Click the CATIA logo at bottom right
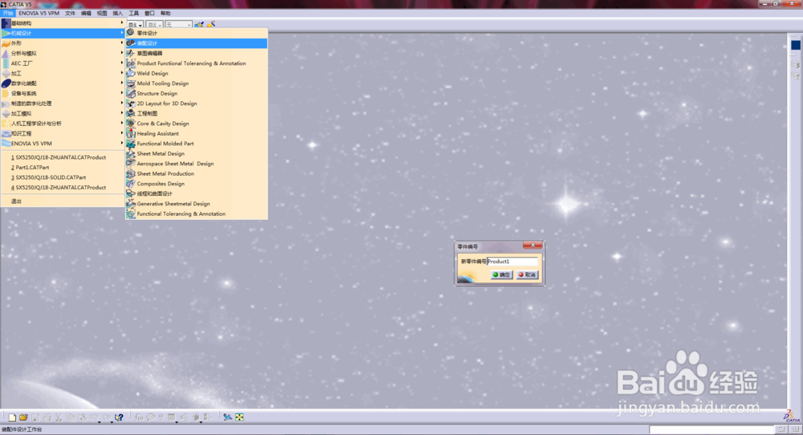The width and height of the screenshot is (803, 435). 792,416
